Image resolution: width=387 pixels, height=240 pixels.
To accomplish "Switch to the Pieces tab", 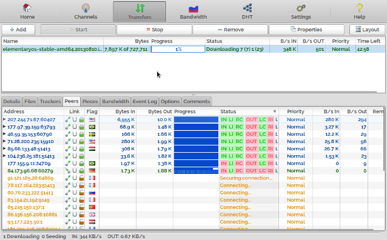I will click(x=90, y=101).
